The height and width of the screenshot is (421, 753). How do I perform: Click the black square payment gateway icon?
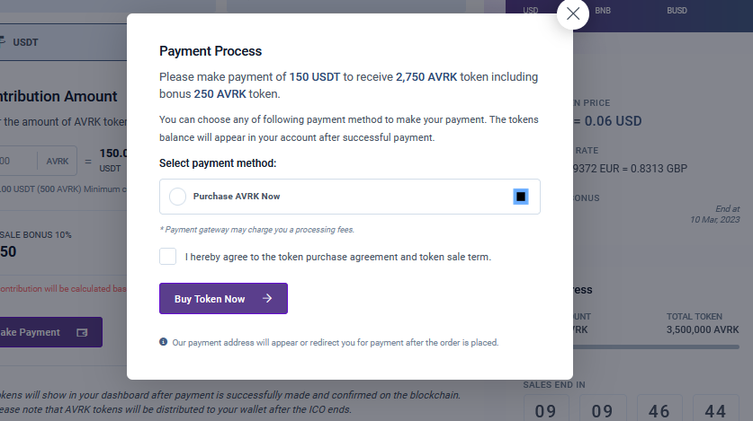coord(521,197)
